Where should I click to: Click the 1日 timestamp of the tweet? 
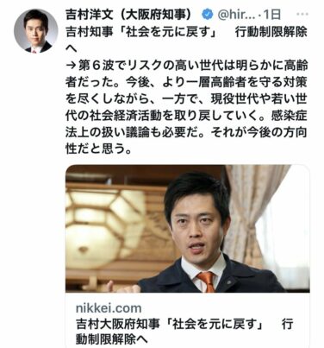point(271,15)
